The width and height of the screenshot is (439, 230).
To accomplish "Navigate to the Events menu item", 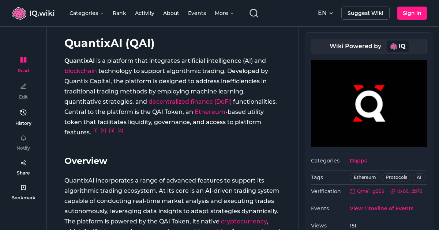I will [197, 13].
